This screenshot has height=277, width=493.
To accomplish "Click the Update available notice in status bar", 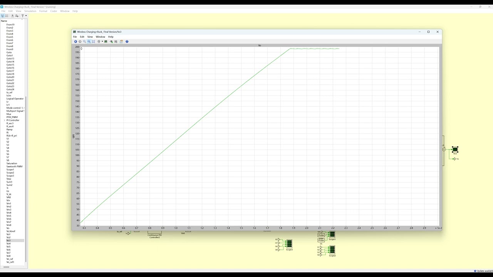I will 483,271.
